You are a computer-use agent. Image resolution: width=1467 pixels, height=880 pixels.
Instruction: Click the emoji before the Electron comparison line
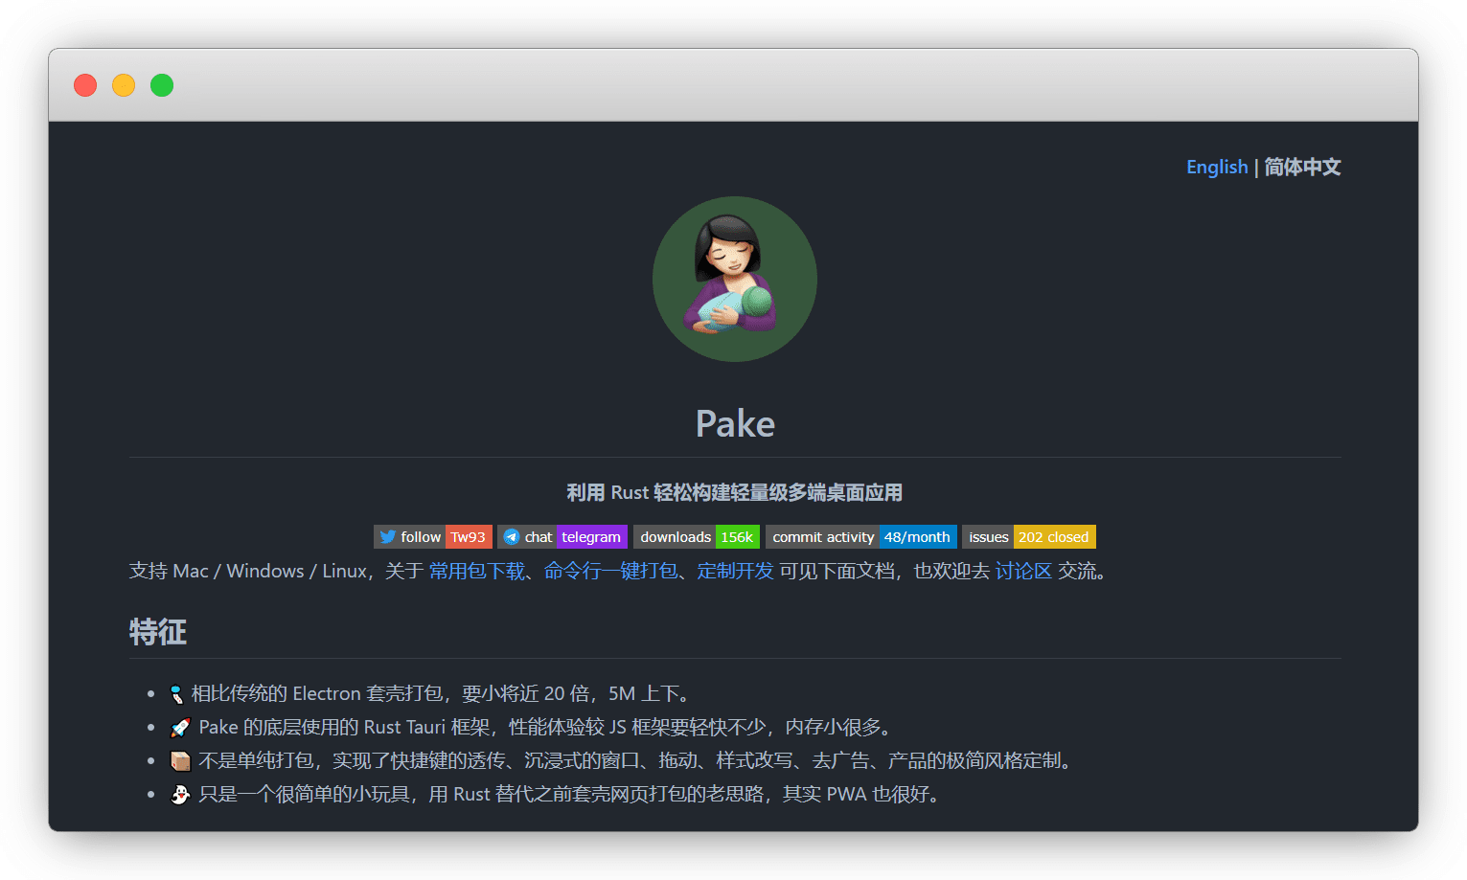click(176, 694)
